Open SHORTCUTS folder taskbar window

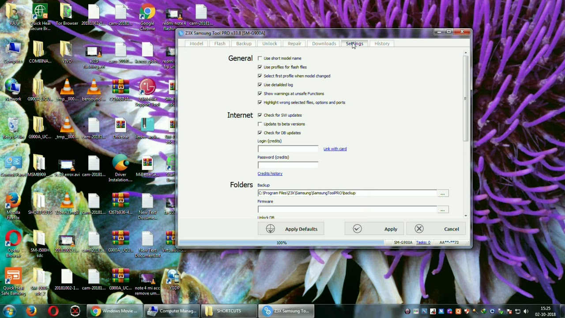pos(230,311)
